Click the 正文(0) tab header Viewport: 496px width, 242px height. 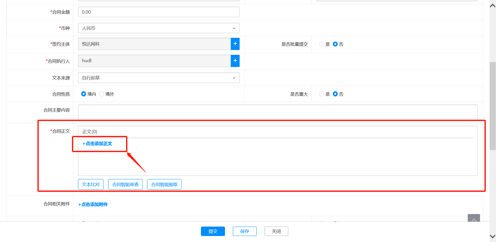pyautogui.click(x=90, y=132)
